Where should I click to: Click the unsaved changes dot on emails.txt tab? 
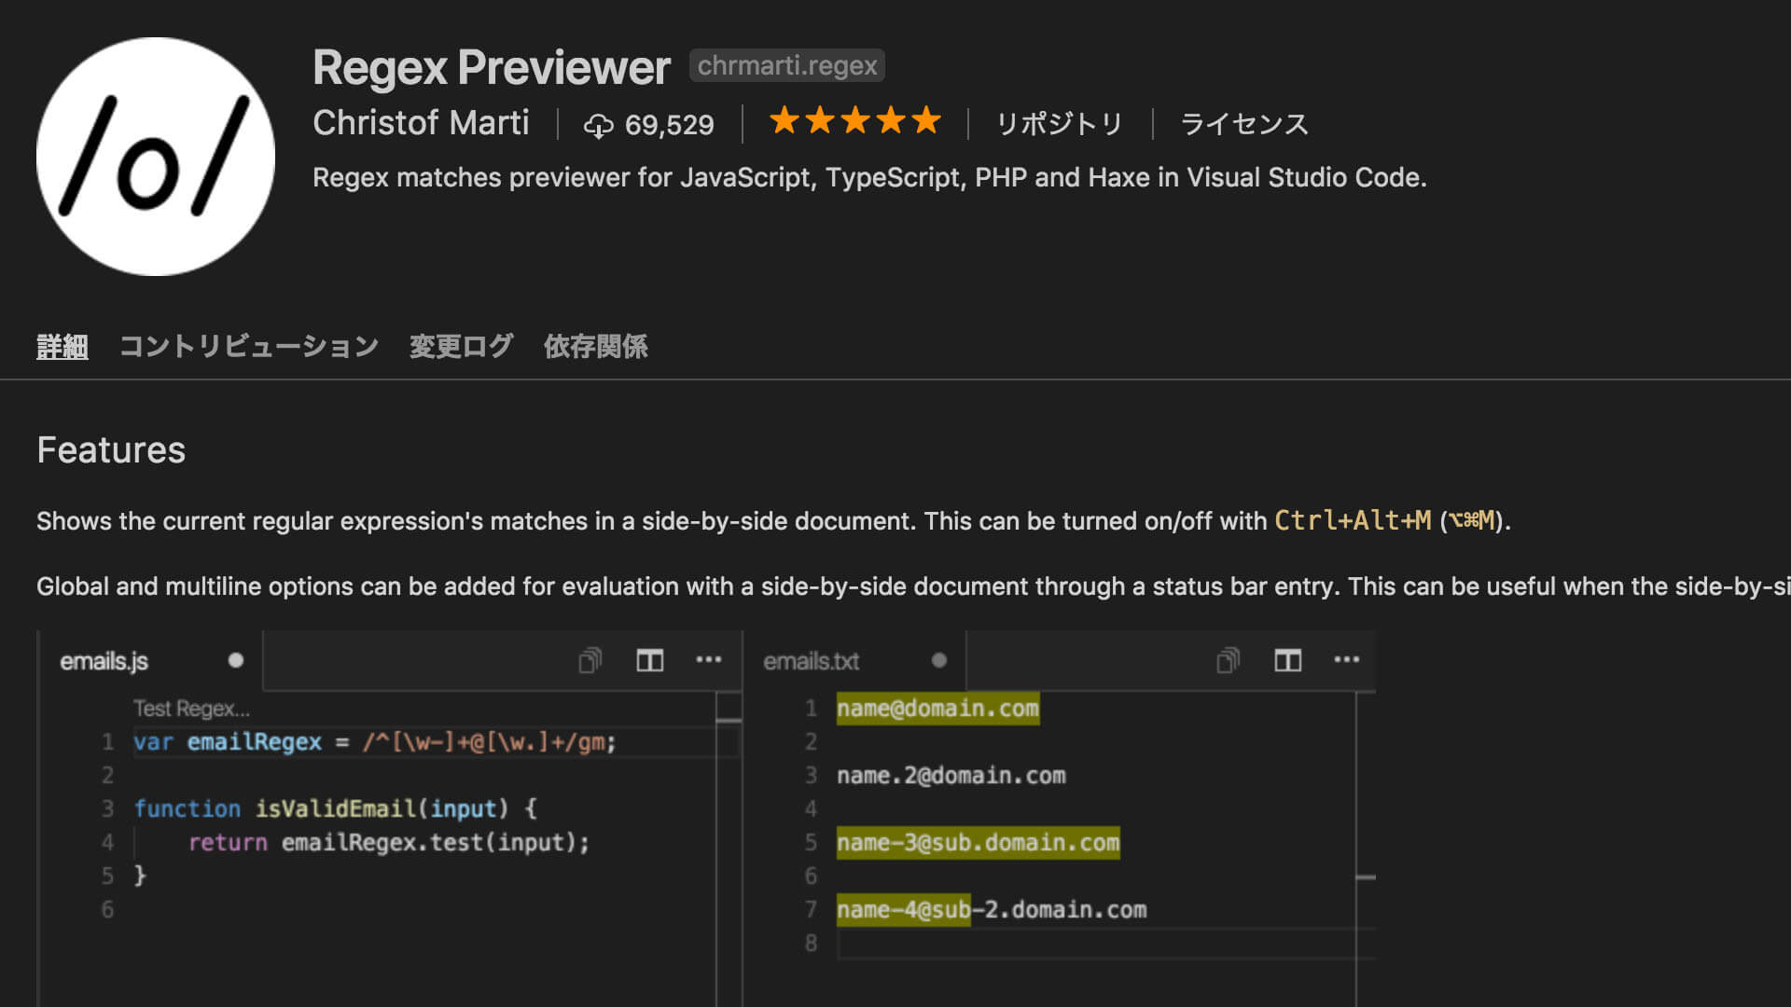click(937, 660)
